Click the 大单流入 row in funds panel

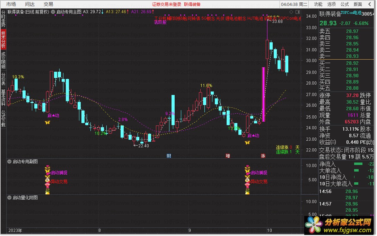tap(346, 171)
